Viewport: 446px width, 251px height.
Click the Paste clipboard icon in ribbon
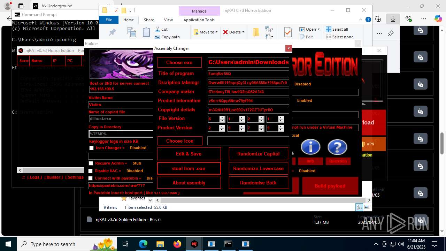coord(146,32)
